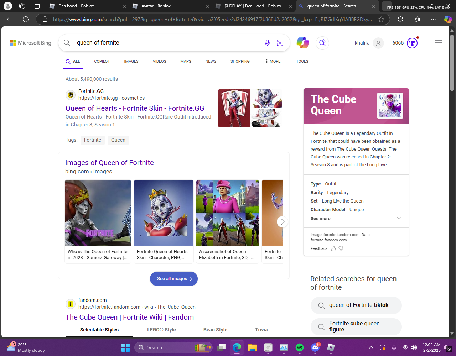The width and height of the screenshot is (456, 356).
Task: Click the search magnifier in Bing box
Action: [x=67, y=43]
